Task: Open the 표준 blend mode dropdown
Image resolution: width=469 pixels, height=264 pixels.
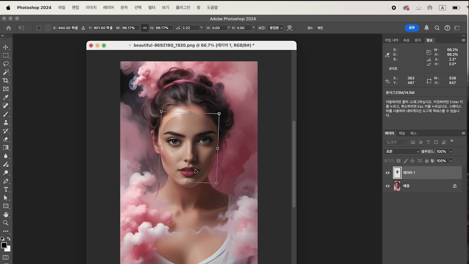Action: [x=402, y=151]
